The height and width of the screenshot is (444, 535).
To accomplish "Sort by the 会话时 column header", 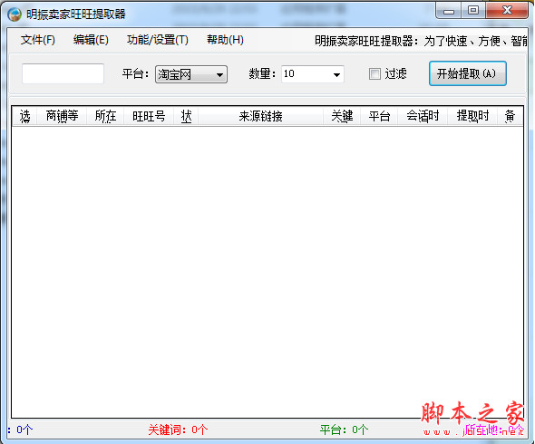I will [x=423, y=116].
